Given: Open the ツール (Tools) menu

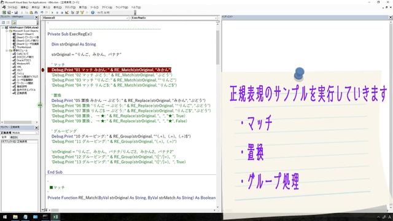Looking at the screenshot, I should pyautogui.click(x=94, y=7).
